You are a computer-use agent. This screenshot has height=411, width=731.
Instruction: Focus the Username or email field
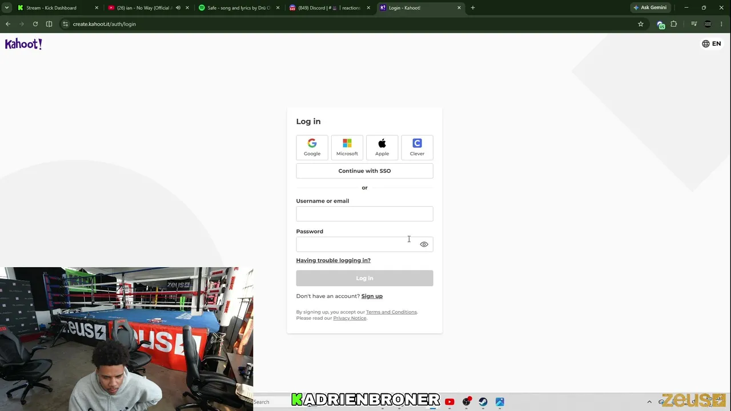point(364,213)
